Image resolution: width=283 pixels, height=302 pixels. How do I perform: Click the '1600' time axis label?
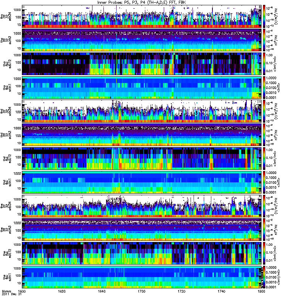pos(22,291)
